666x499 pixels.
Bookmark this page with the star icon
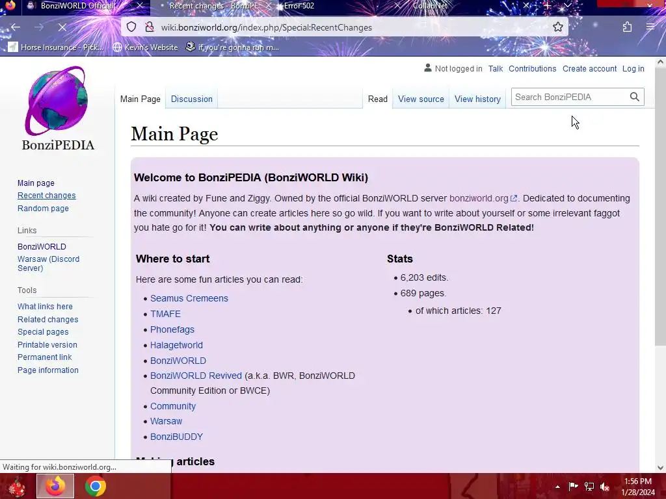557,27
